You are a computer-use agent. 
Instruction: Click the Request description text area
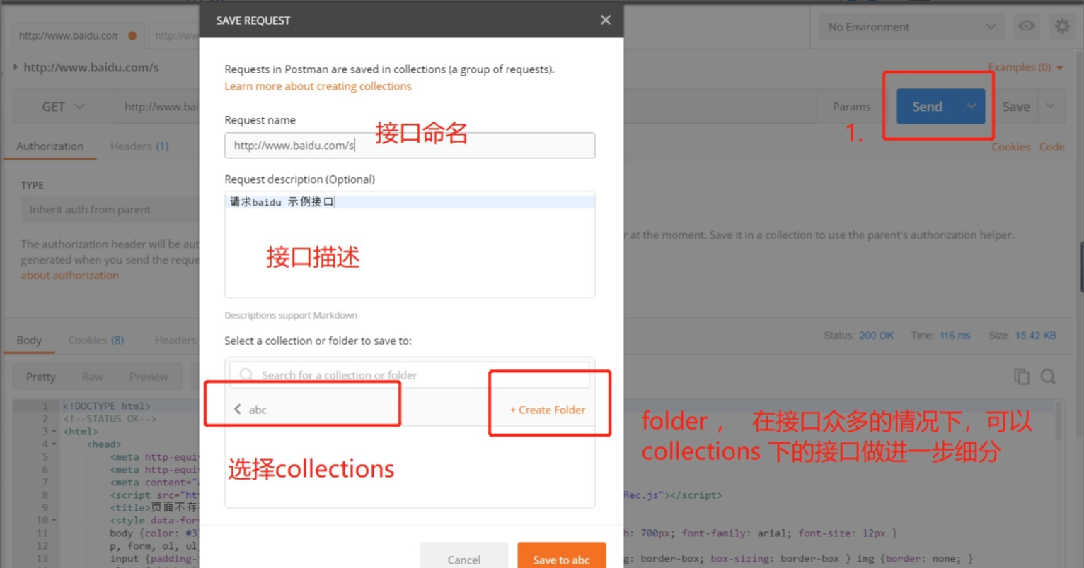pos(410,244)
